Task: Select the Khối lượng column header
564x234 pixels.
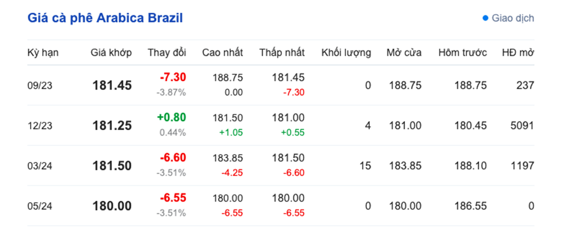Action: click(x=346, y=52)
